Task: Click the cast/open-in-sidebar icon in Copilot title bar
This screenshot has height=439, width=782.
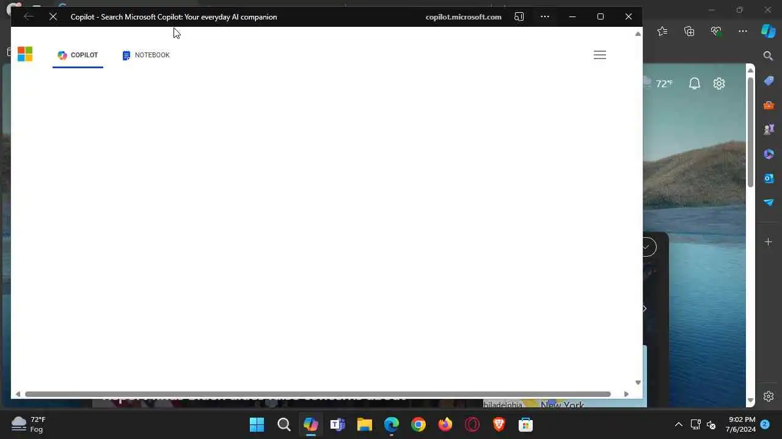Action: click(519, 17)
